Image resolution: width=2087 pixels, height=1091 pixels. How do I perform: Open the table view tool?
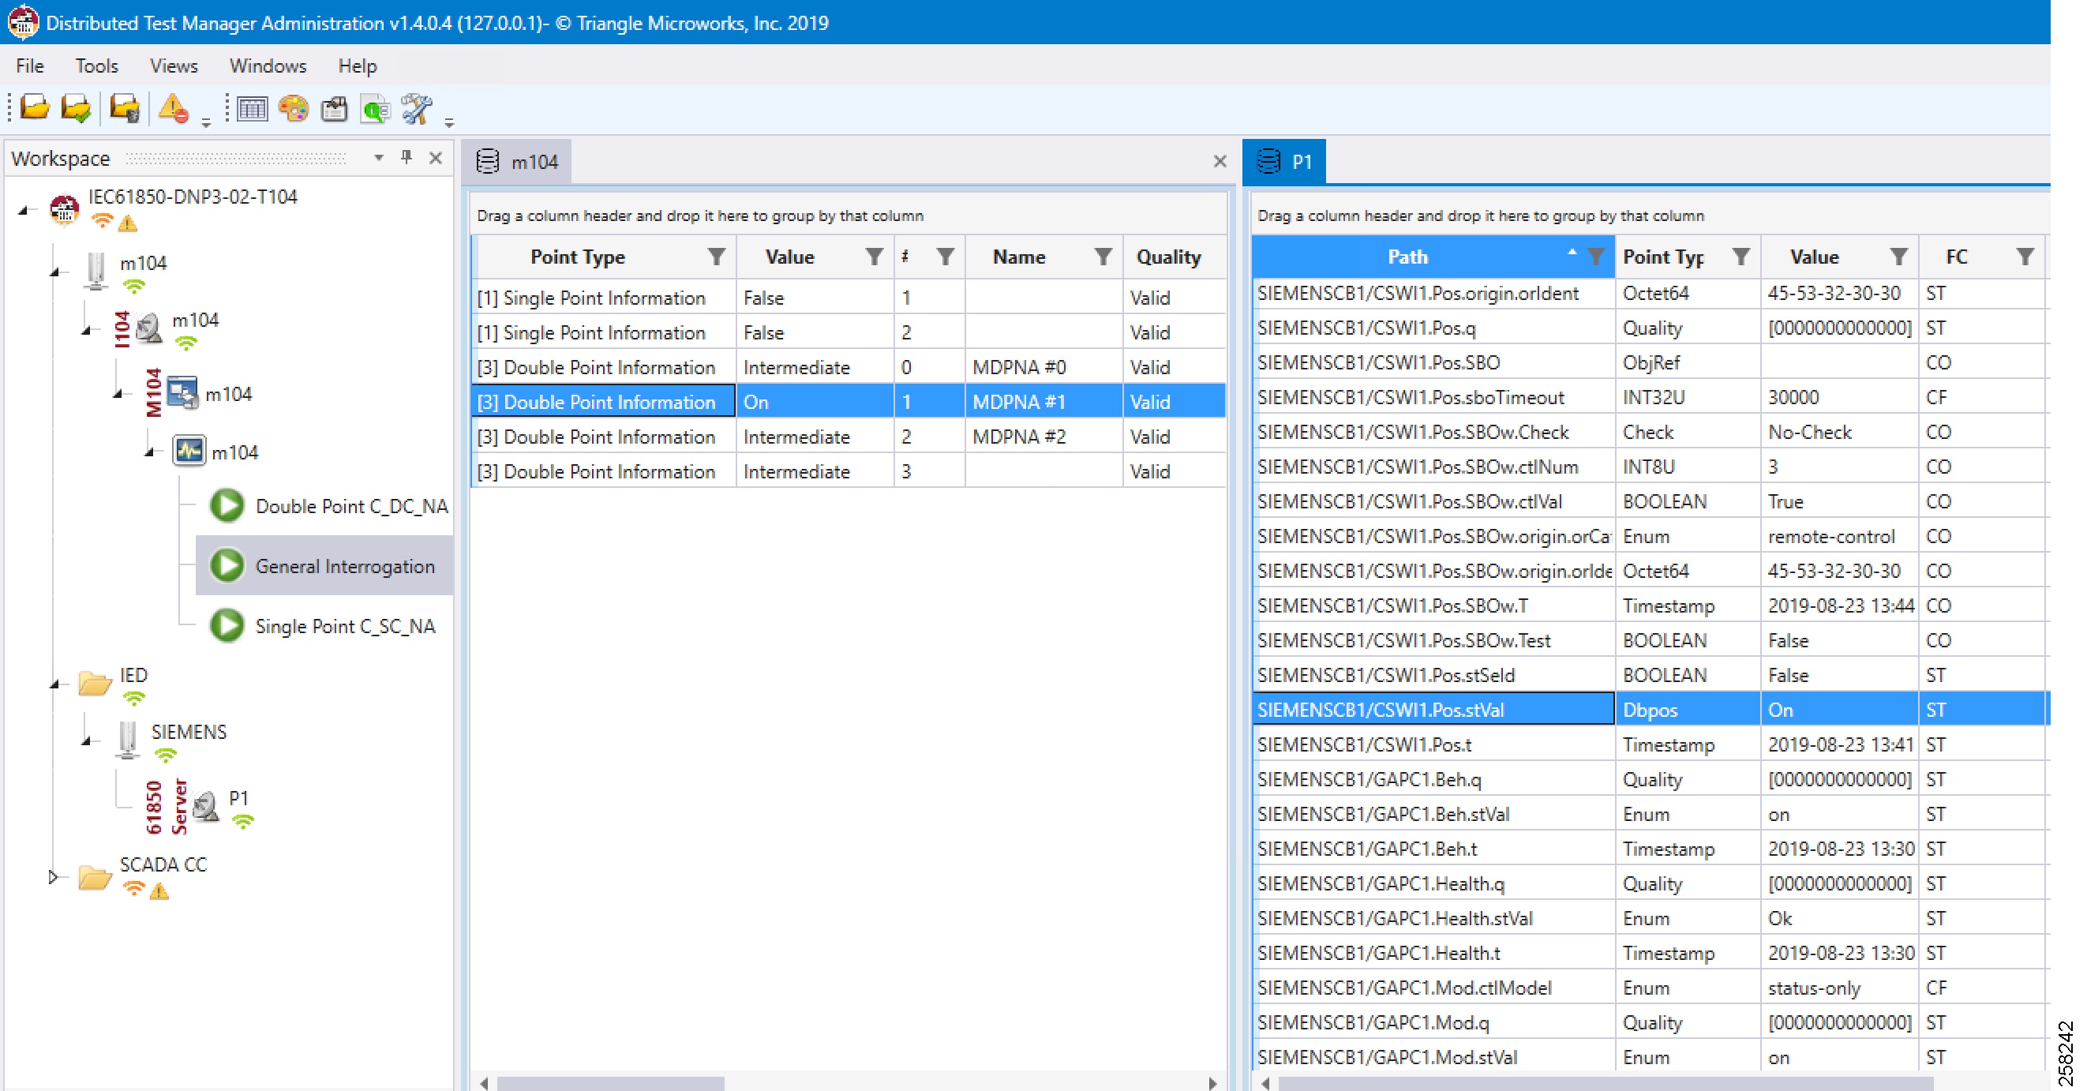[x=252, y=108]
